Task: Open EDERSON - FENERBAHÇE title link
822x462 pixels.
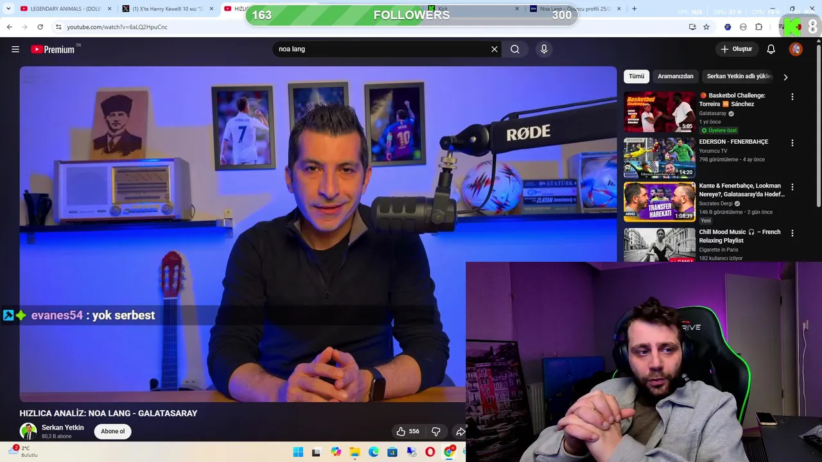Action: pos(733,142)
